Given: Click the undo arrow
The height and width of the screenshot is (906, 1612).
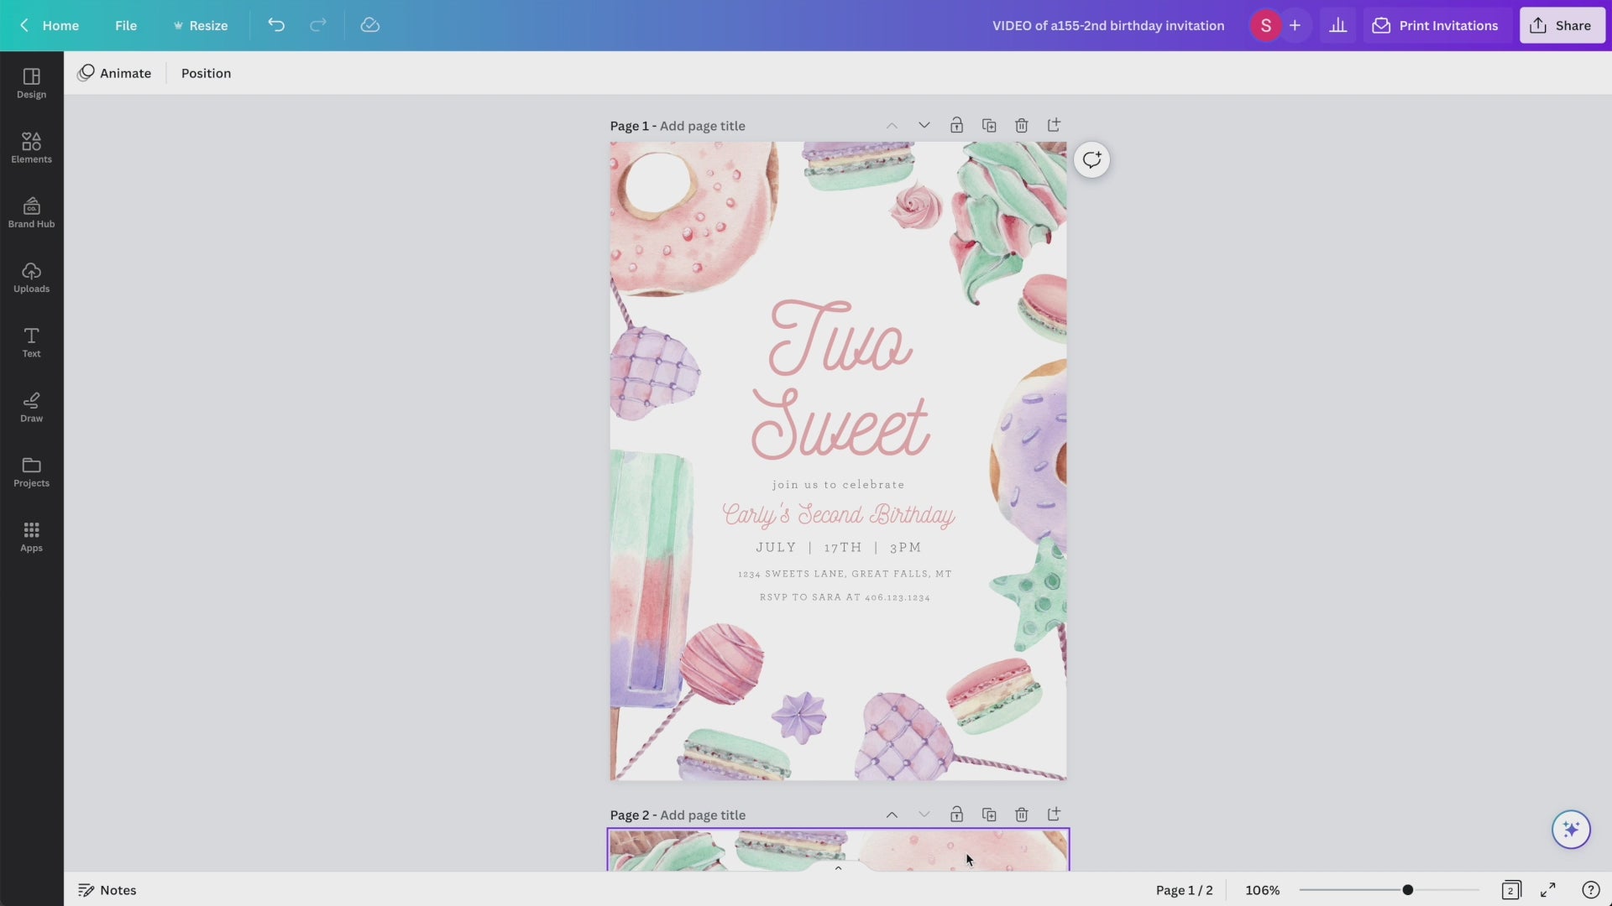Looking at the screenshot, I should click(276, 25).
